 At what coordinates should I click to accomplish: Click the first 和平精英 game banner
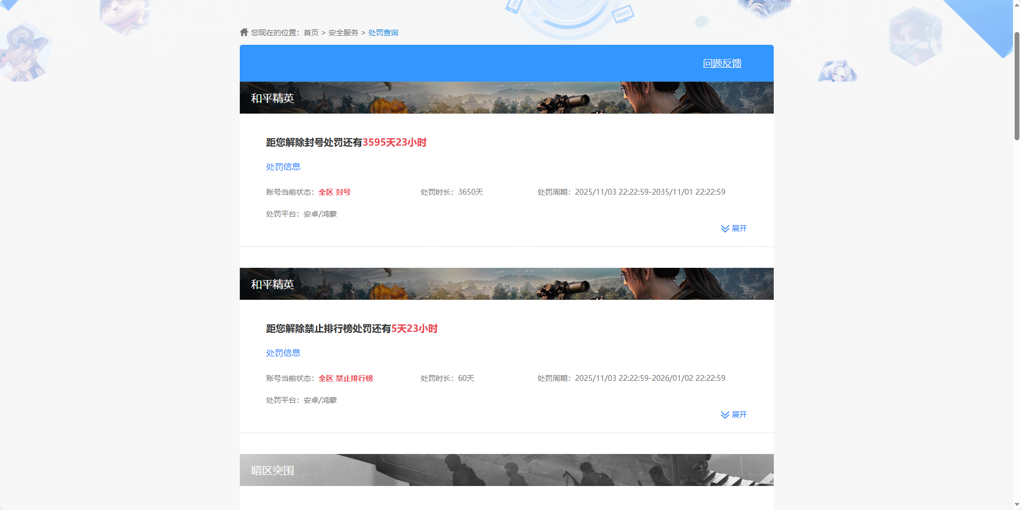point(506,98)
